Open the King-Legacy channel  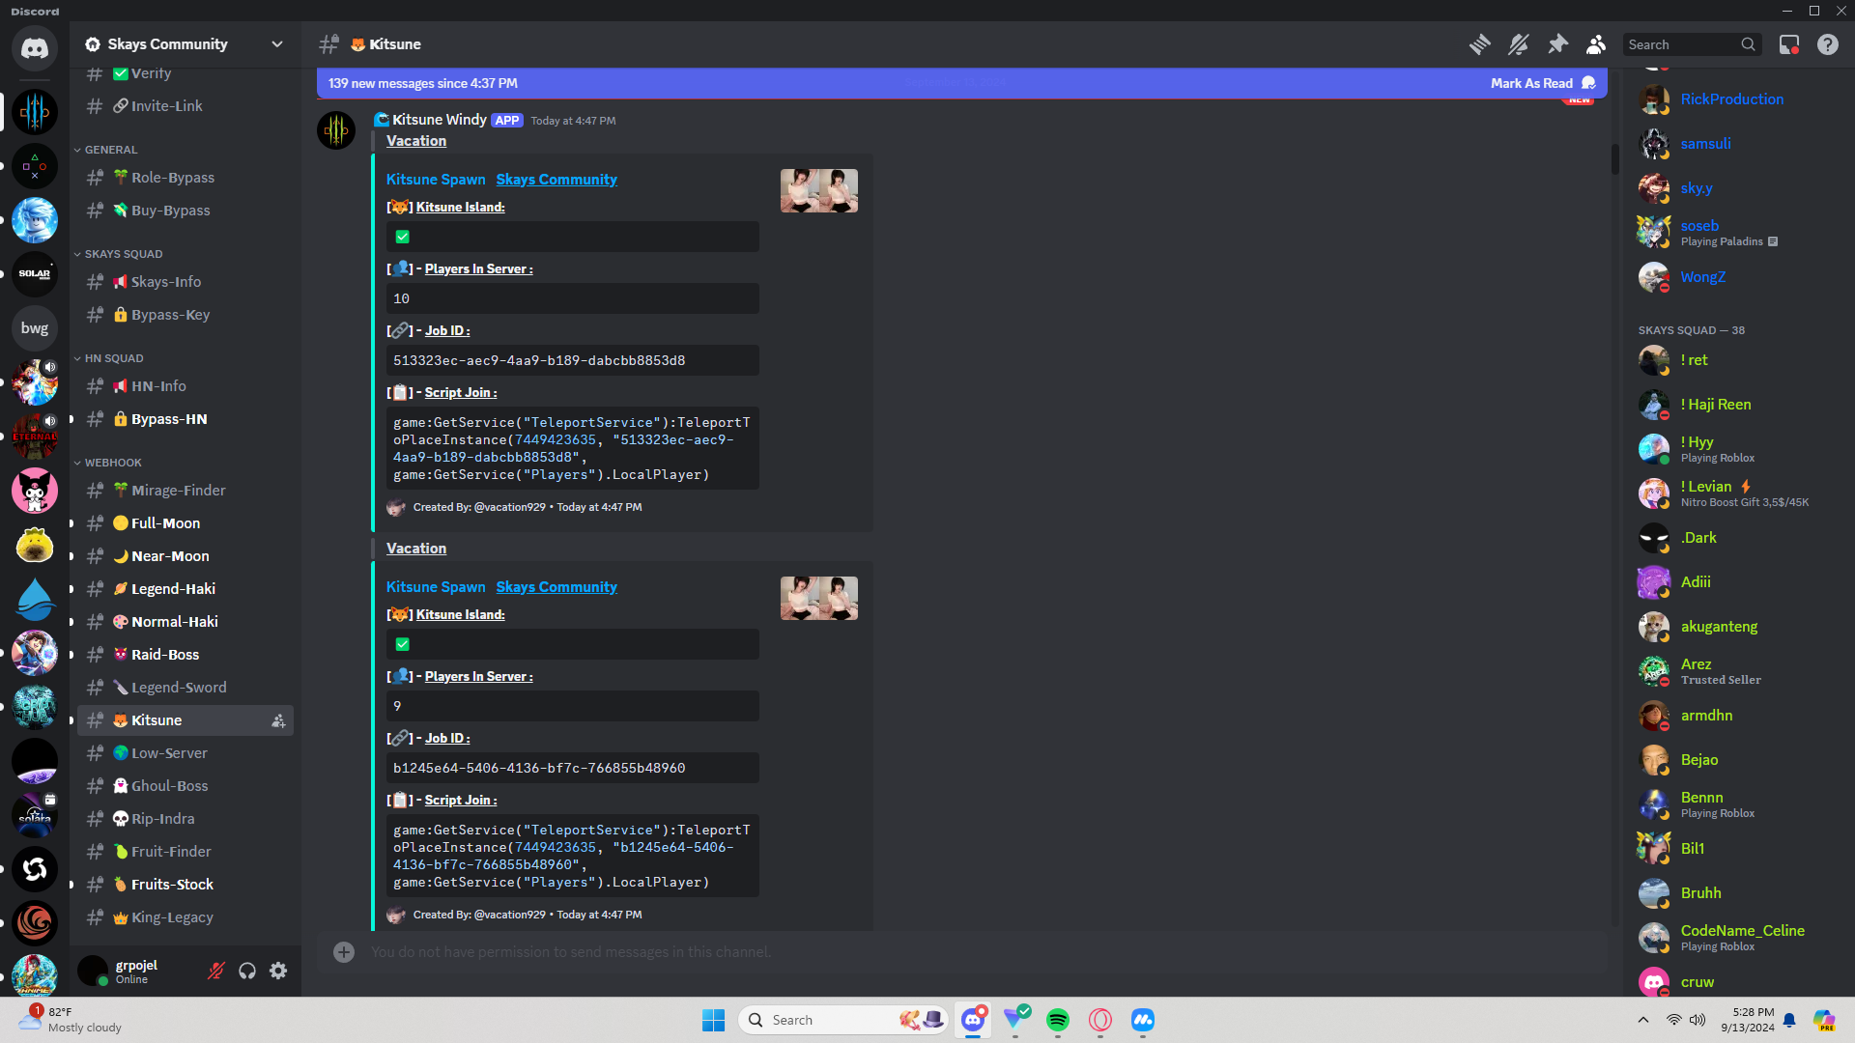[x=185, y=917]
